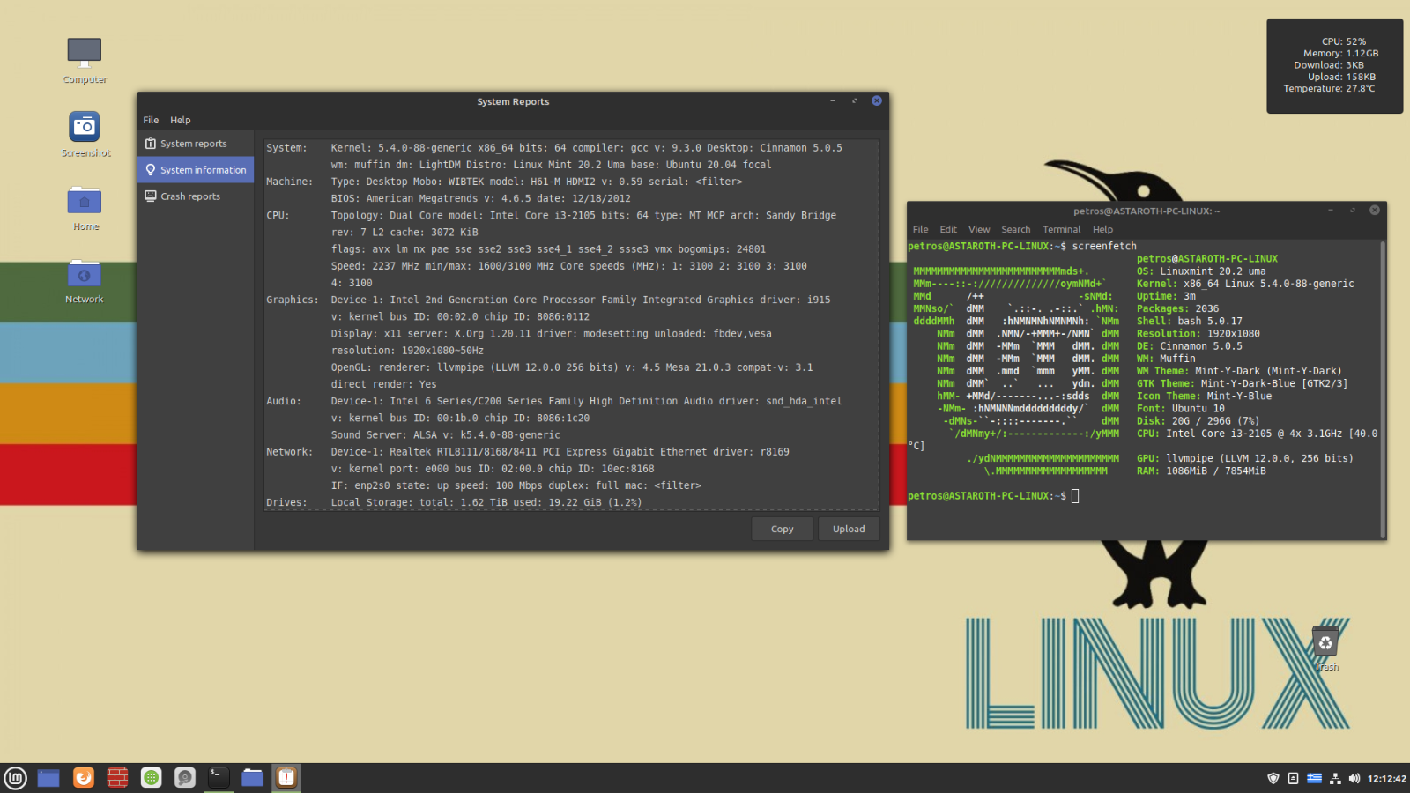The width and height of the screenshot is (1410, 793).
Task: Open the terminal Help menu
Action: 1102,229
